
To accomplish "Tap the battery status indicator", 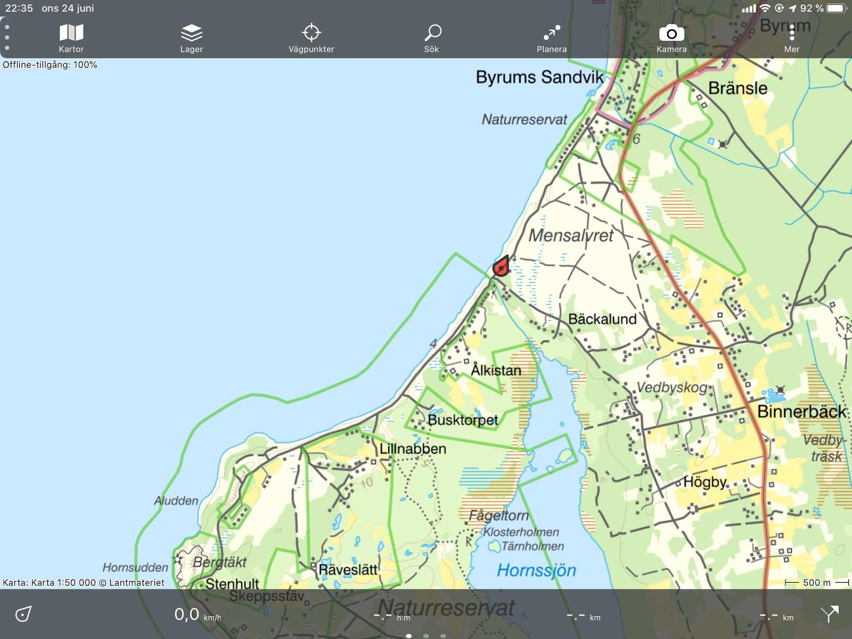I will [837, 9].
